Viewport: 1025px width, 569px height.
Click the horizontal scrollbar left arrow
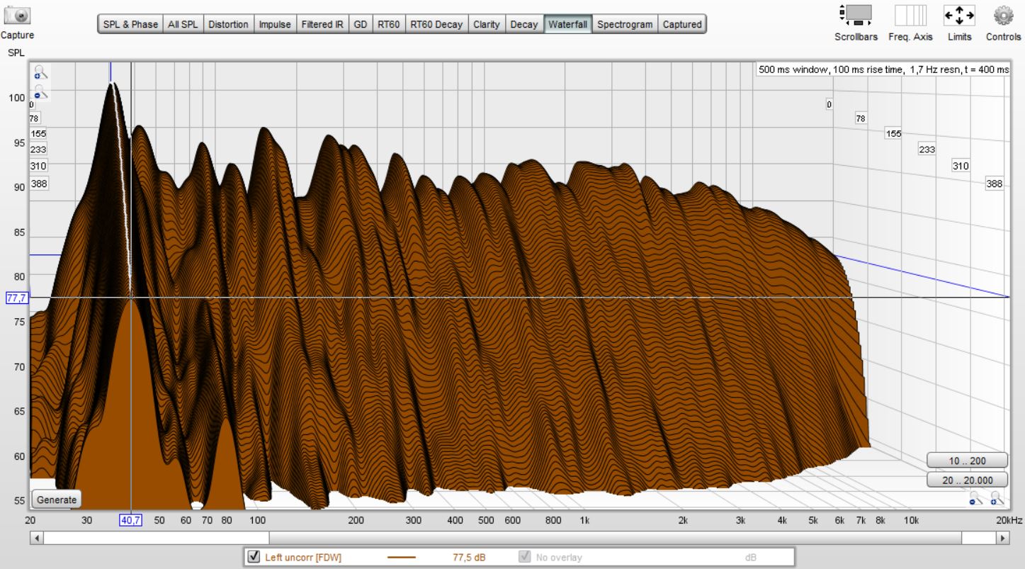(37, 539)
